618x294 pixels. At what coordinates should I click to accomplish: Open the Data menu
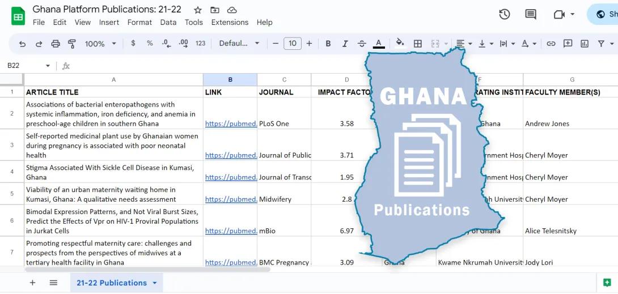point(168,23)
